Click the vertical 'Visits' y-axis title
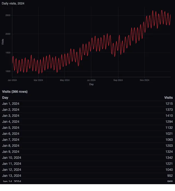Viewport: 175px width, 191px height. pyautogui.click(x=2, y=42)
